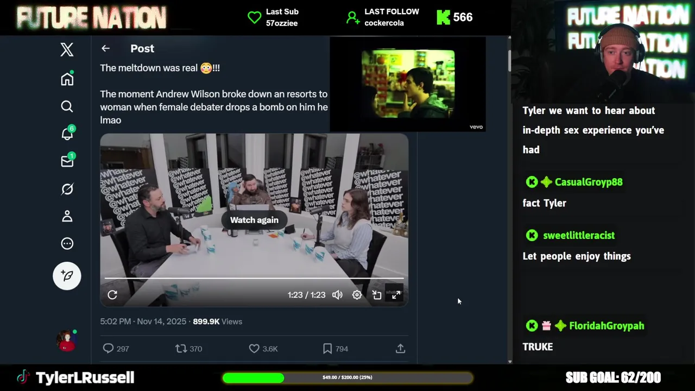Click the compose Post feather button
The image size is (695, 391).
pos(67,276)
